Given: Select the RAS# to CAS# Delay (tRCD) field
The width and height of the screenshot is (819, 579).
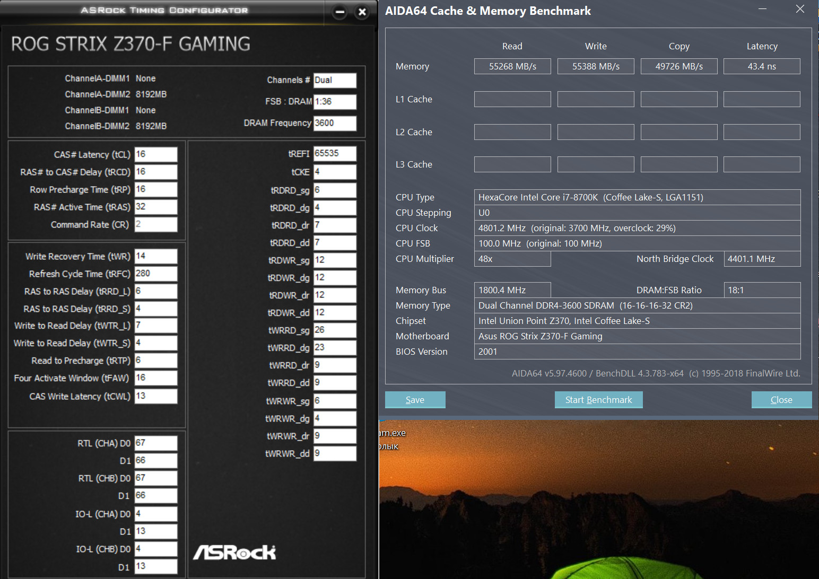Looking at the screenshot, I should pos(156,172).
